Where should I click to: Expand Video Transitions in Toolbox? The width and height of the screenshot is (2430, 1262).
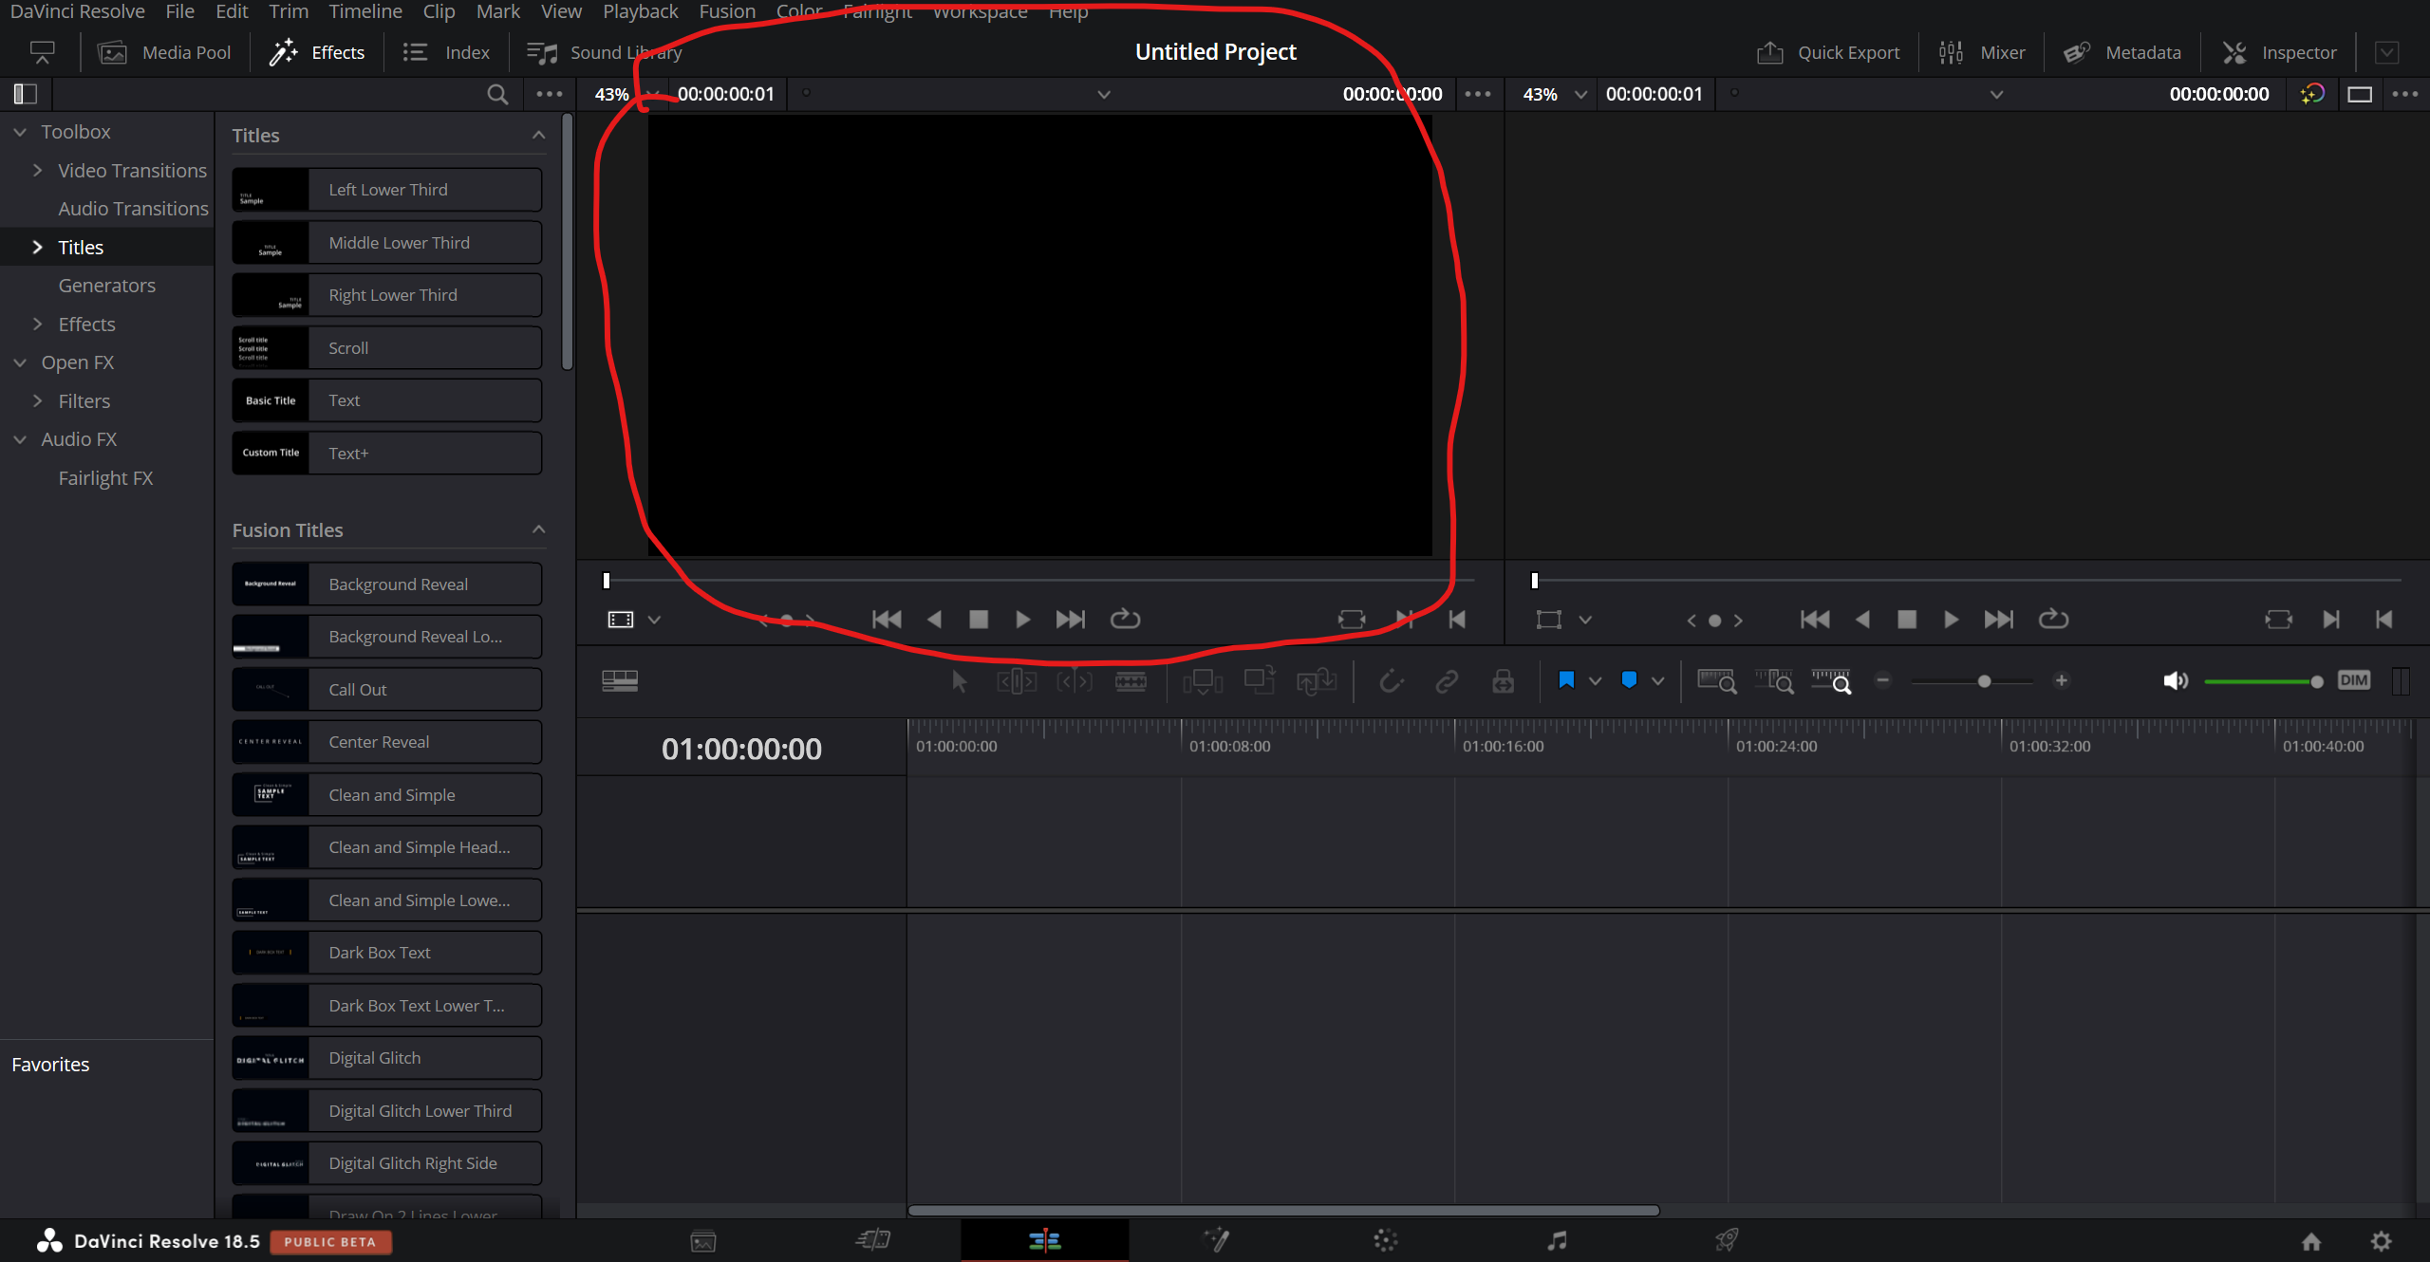pos(38,170)
